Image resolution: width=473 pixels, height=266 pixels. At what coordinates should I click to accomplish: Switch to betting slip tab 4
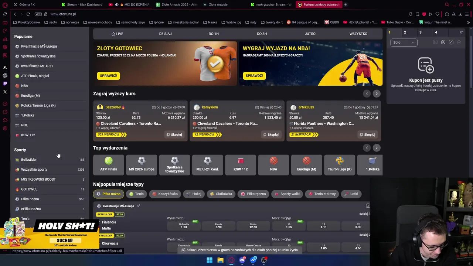436,32
